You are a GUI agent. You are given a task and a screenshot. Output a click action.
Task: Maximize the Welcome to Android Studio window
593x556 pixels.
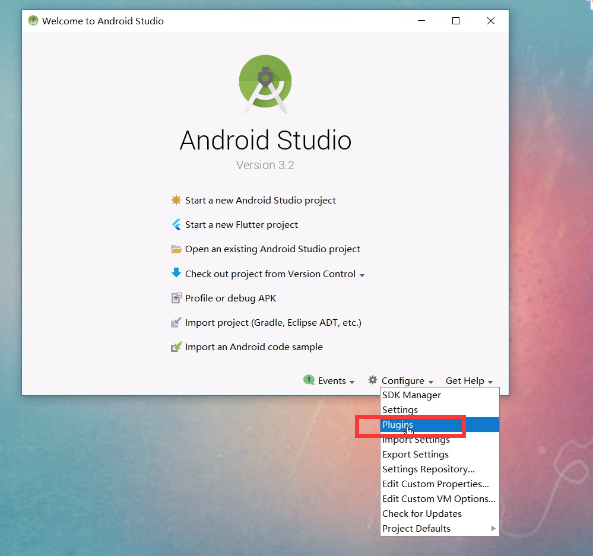[456, 21]
